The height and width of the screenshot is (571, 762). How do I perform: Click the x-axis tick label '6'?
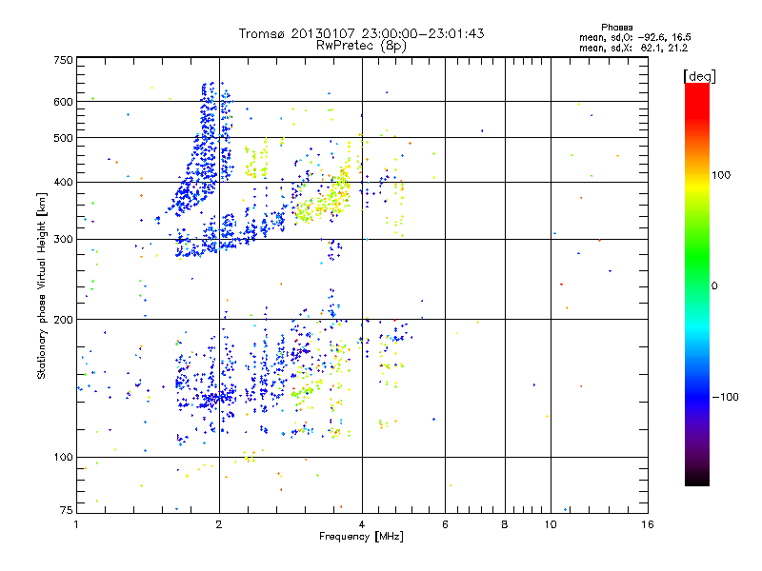pyautogui.click(x=445, y=524)
